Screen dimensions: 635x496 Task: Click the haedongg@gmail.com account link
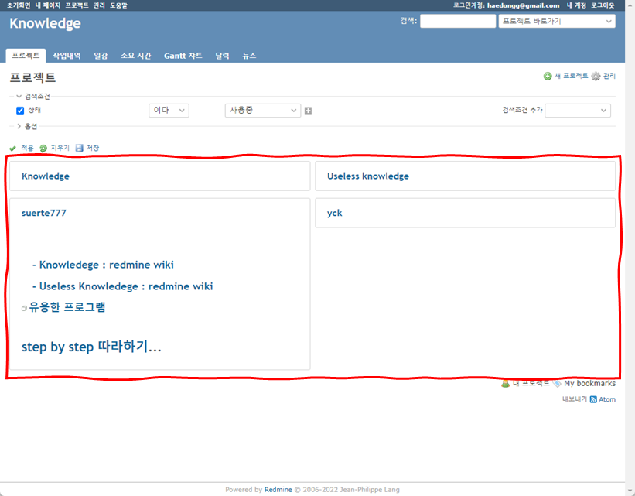tap(523, 5)
